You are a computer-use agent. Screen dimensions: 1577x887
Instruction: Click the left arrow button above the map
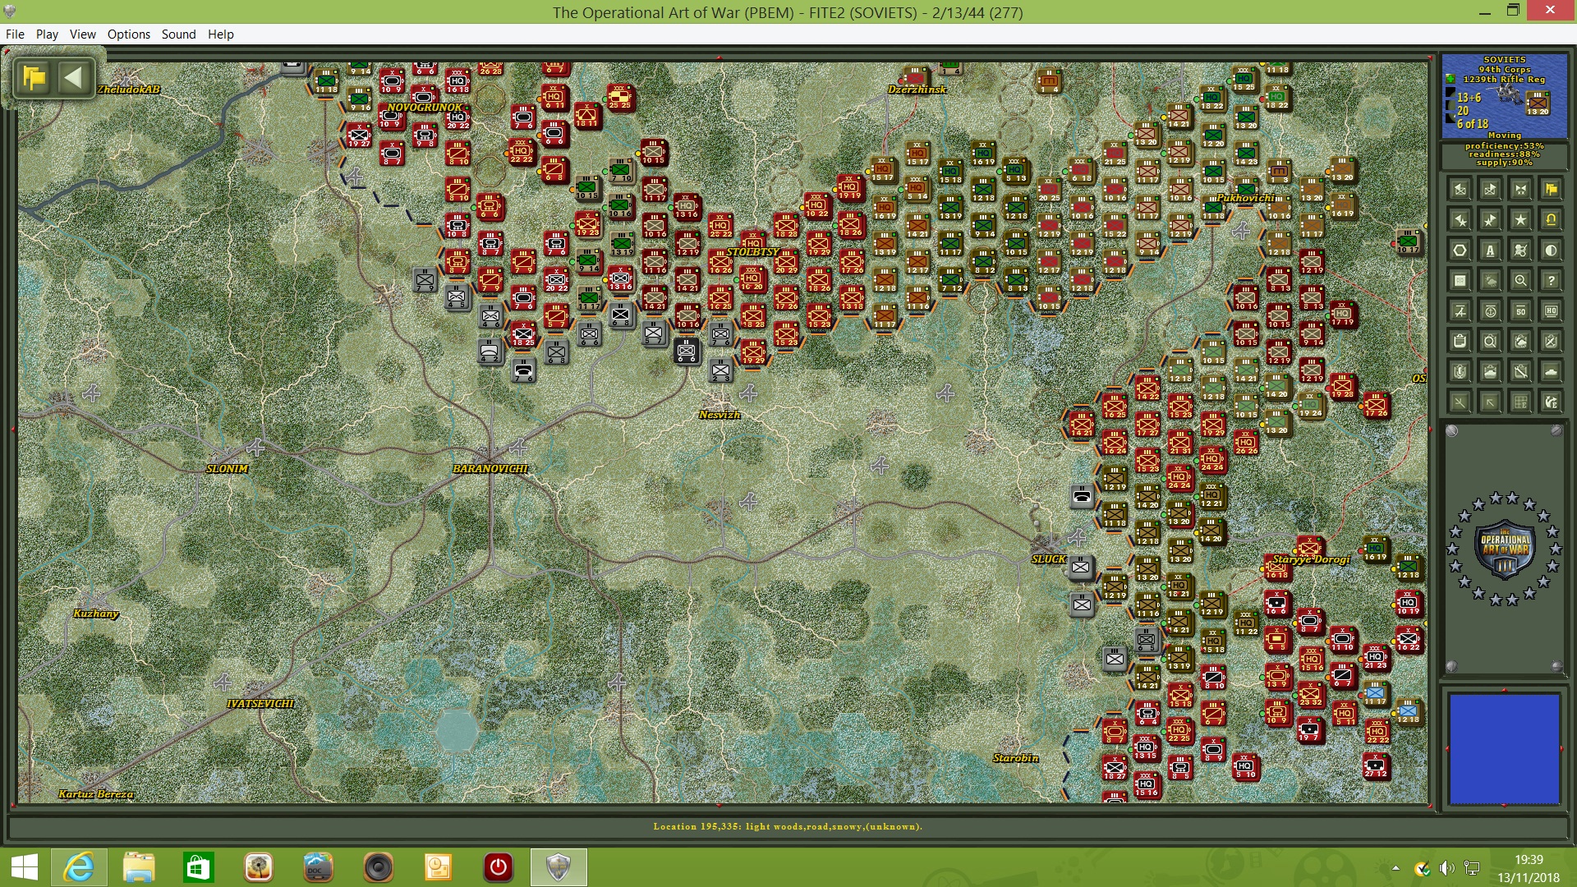click(73, 78)
